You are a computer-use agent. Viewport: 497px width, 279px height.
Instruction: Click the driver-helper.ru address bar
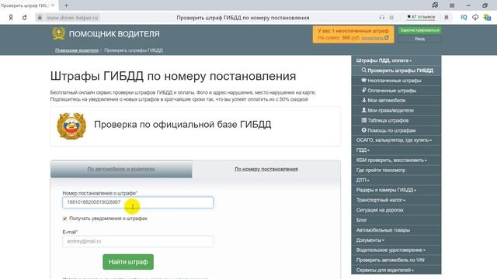(x=72, y=18)
